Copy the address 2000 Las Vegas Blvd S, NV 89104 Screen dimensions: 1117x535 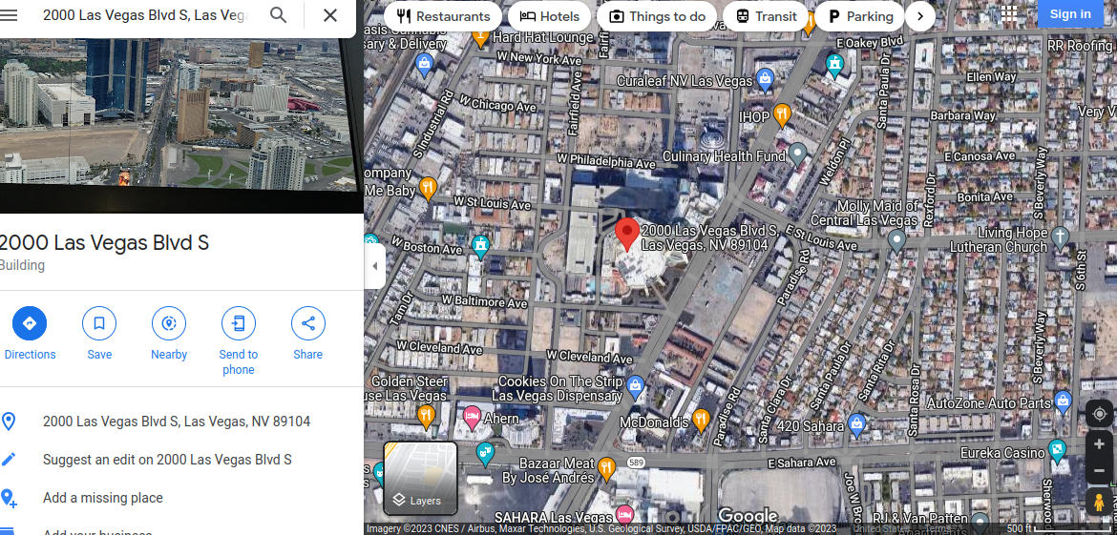pyautogui.click(x=176, y=422)
